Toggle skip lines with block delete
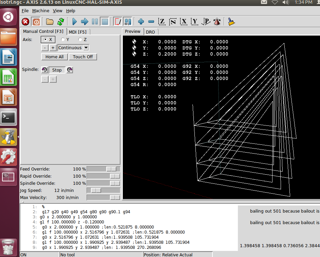320x257 pixels. [x=118, y=22]
